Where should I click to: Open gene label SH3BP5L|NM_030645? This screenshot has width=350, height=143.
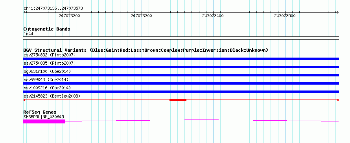tap(44, 117)
